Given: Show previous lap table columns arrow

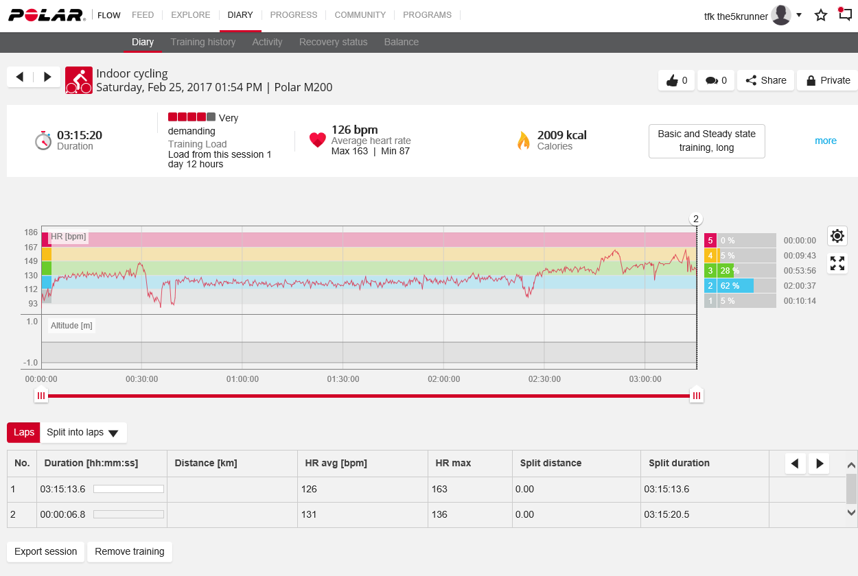Looking at the screenshot, I should [x=796, y=464].
